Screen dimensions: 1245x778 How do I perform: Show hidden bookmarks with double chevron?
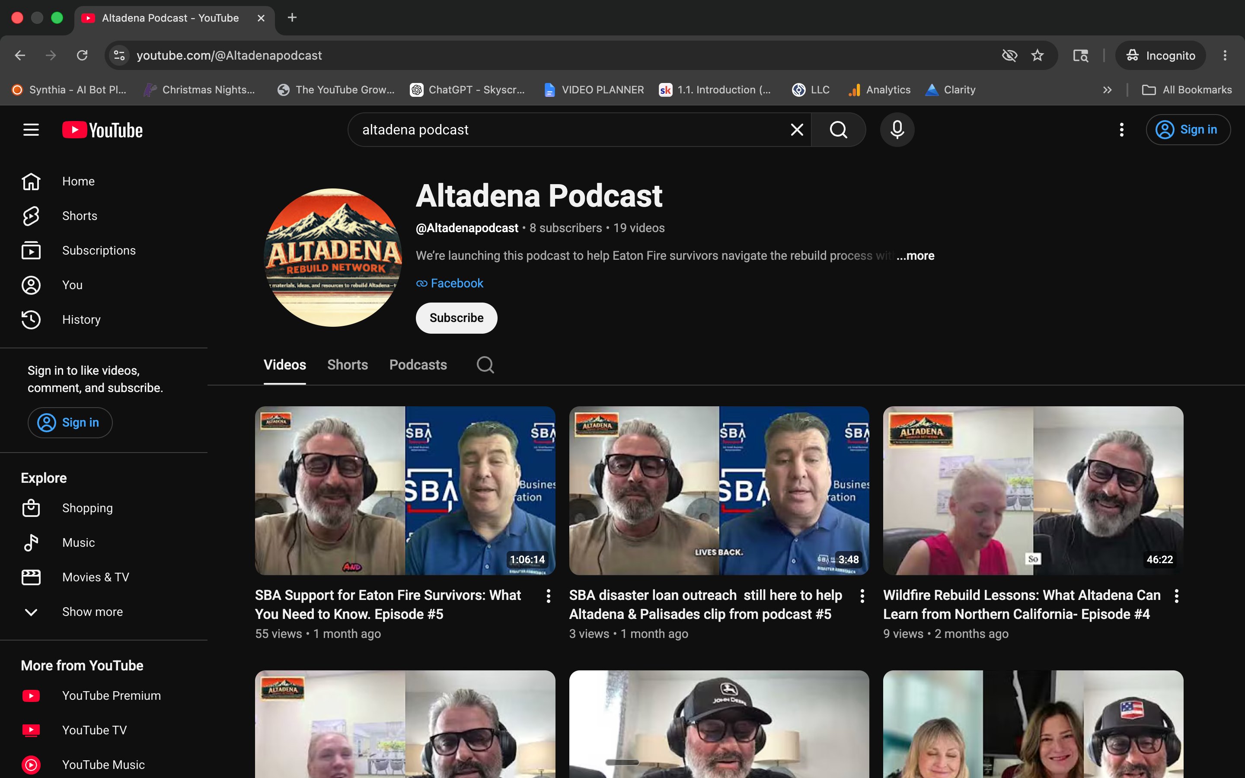[1107, 89]
